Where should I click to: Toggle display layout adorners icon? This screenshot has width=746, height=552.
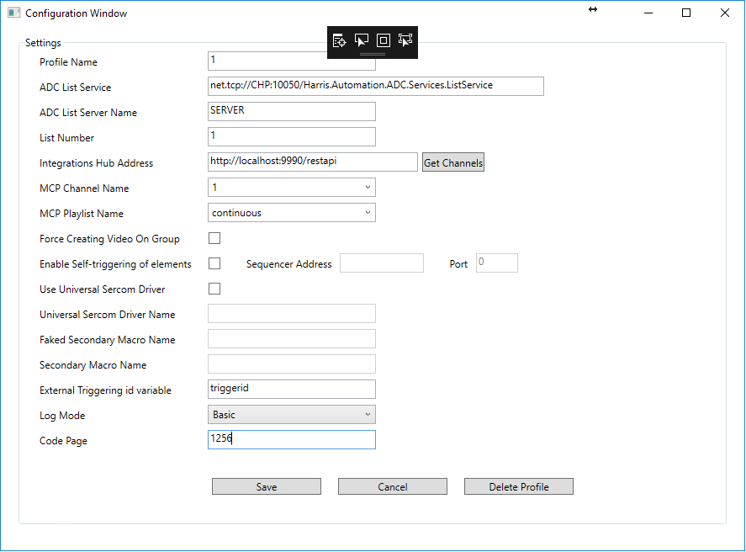(384, 40)
